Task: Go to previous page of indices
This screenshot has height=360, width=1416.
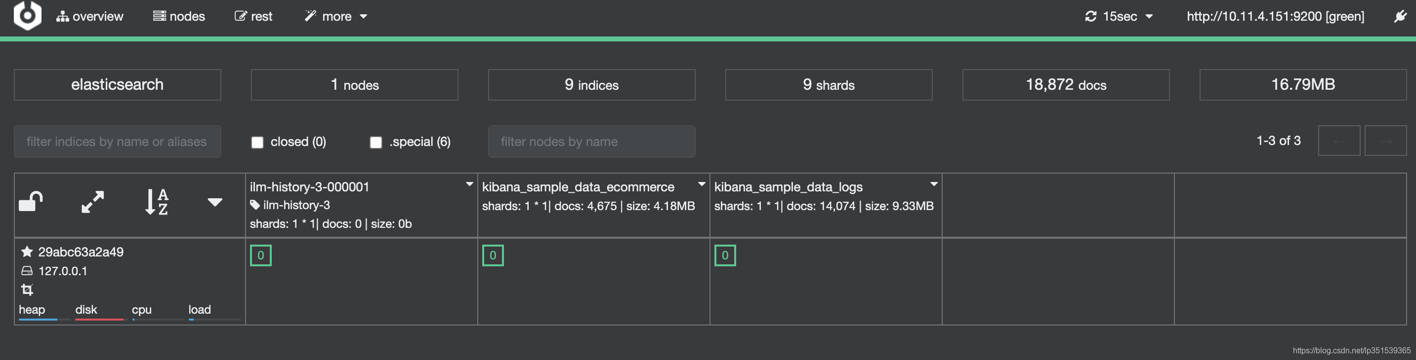Action: 1339,141
